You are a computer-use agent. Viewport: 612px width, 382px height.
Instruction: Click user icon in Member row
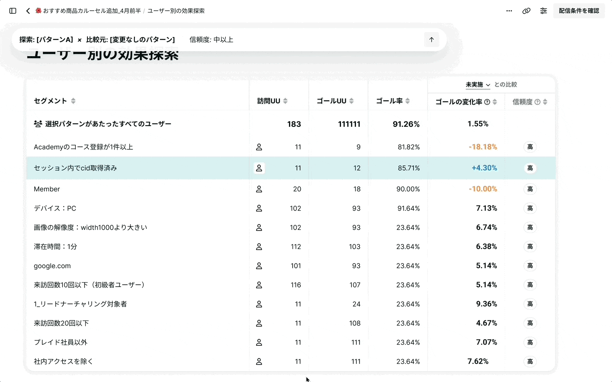(259, 189)
